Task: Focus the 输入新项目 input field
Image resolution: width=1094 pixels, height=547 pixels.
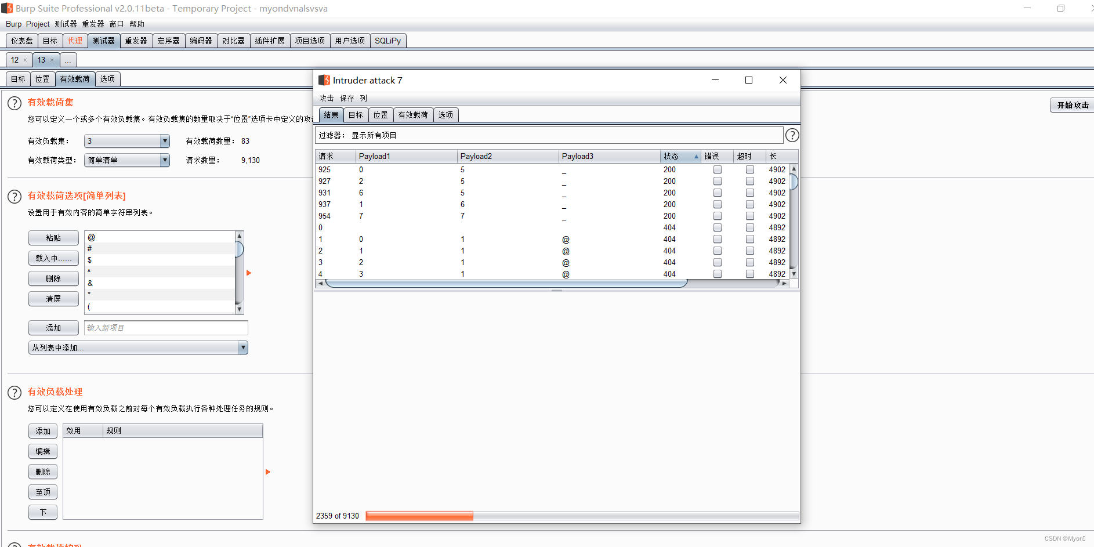Action: click(x=166, y=328)
